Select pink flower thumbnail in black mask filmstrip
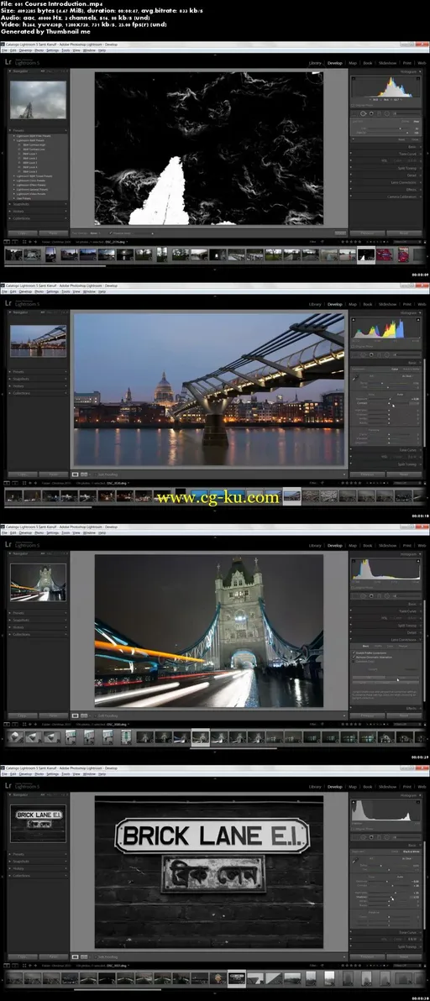 coord(384,254)
